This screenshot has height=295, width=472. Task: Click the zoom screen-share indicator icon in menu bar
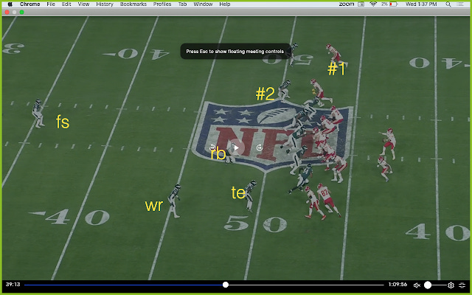361,4
